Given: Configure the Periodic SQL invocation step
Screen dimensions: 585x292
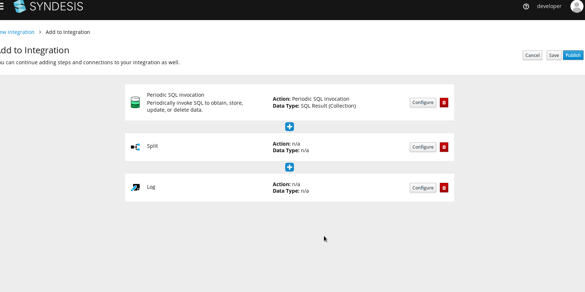Looking at the screenshot, I should 423,103.
